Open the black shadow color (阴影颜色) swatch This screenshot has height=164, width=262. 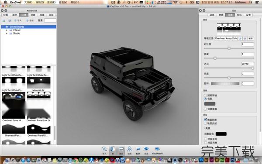221,134
